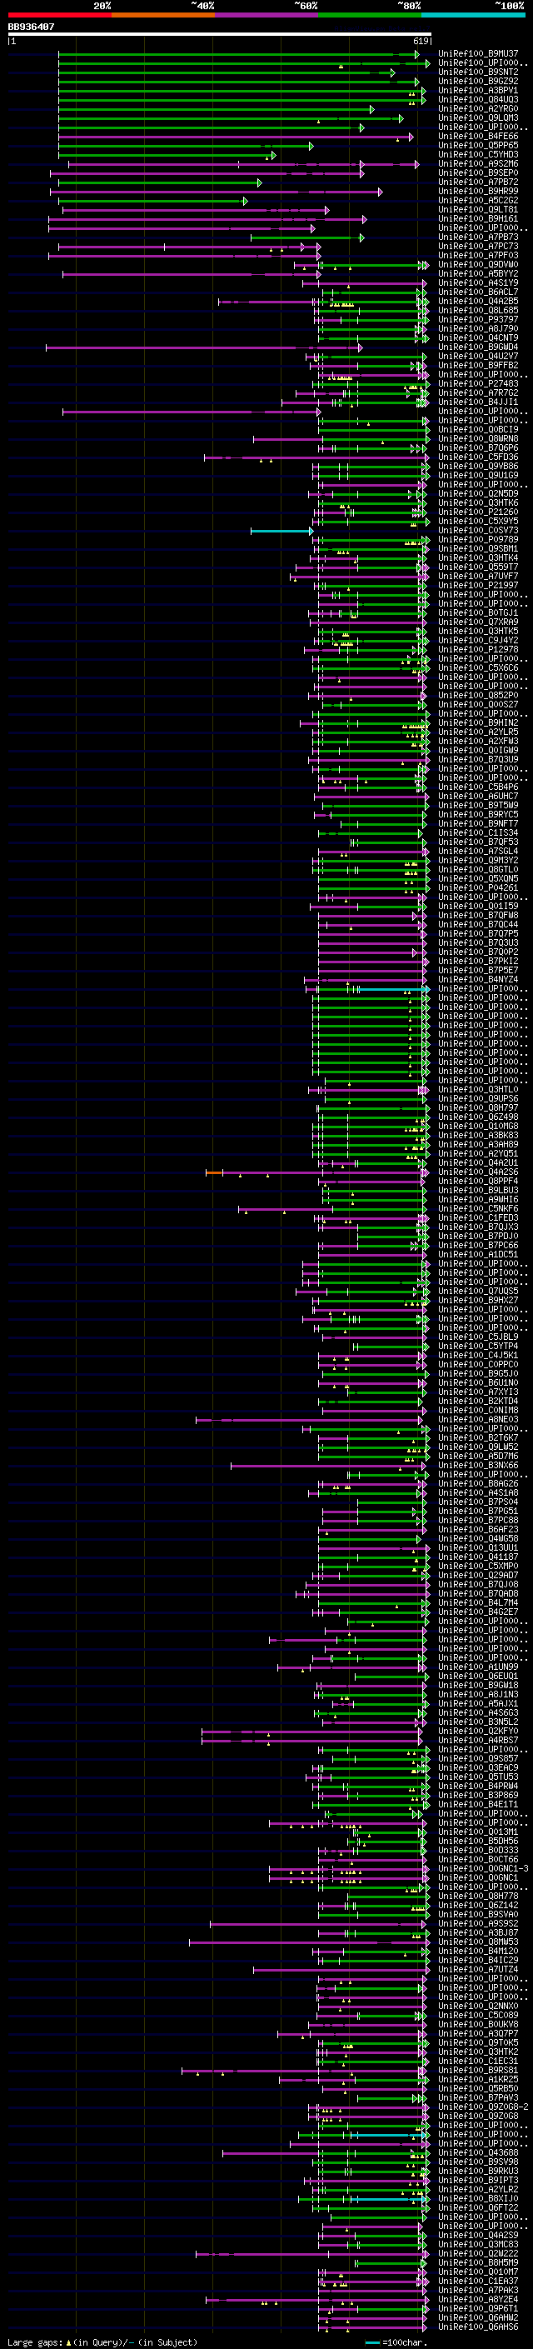Click the red 20% identity legend segment
The image size is (533, 2349).
click(x=60, y=15)
